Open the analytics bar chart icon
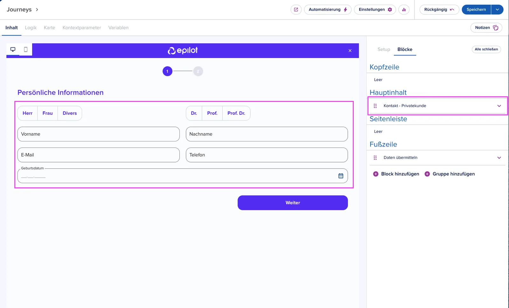The width and height of the screenshot is (509, 308). pyautogui.click(x=404, y=10)
